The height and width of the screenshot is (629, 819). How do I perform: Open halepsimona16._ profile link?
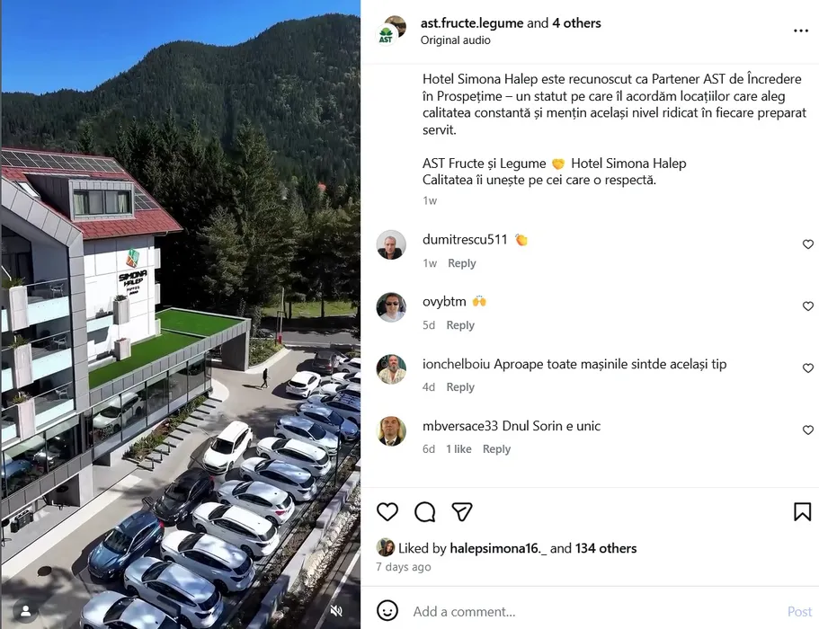pyautogui.click(x=498, y=548)
